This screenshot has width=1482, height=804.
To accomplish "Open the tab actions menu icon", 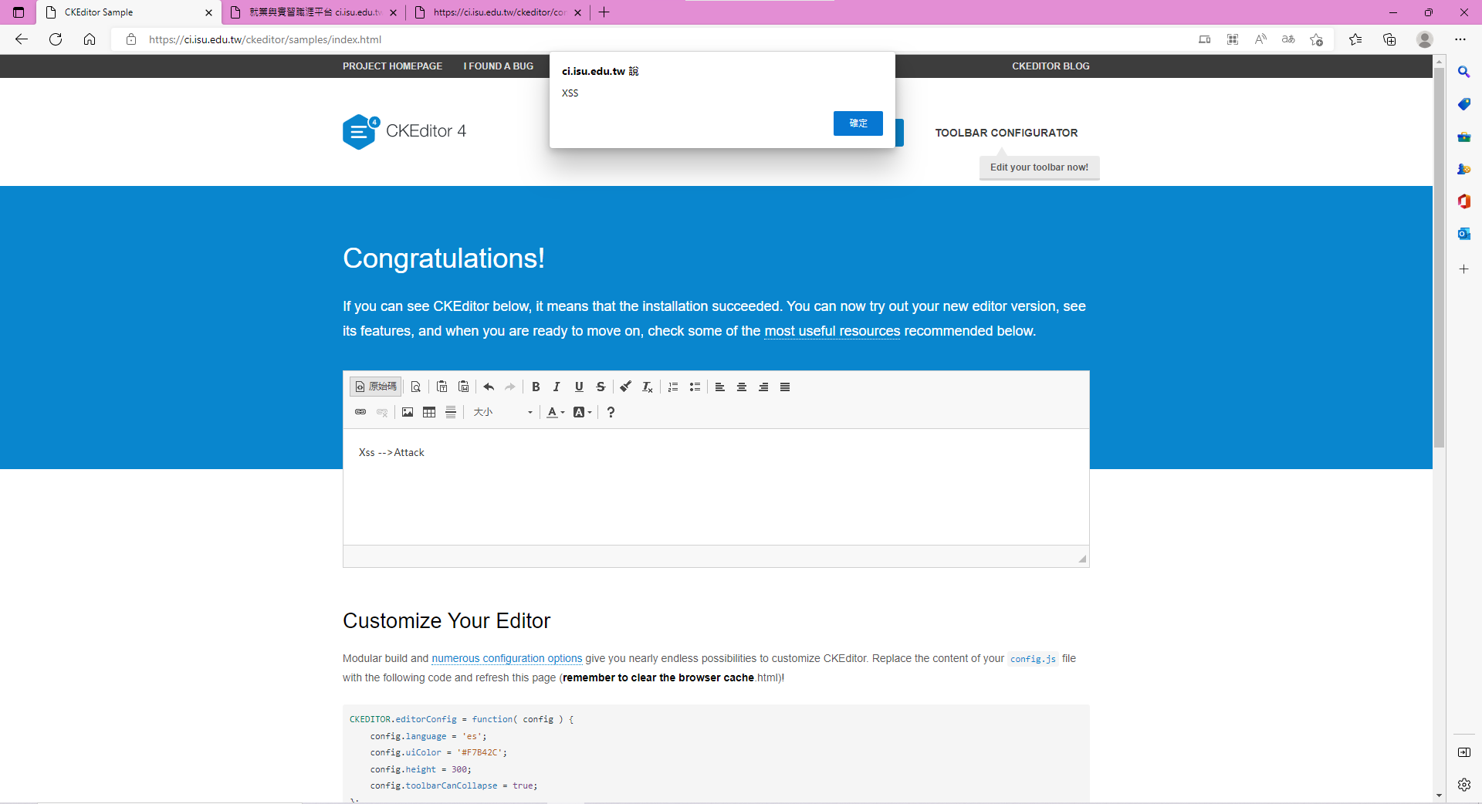I will coord(19,12).
